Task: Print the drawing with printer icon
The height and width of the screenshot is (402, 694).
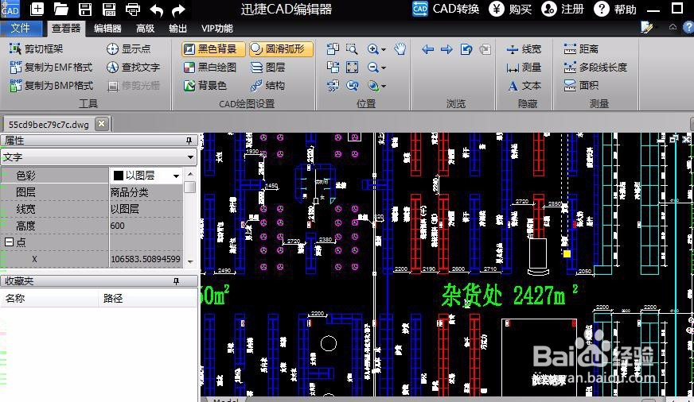Action: tap(133, 9)
